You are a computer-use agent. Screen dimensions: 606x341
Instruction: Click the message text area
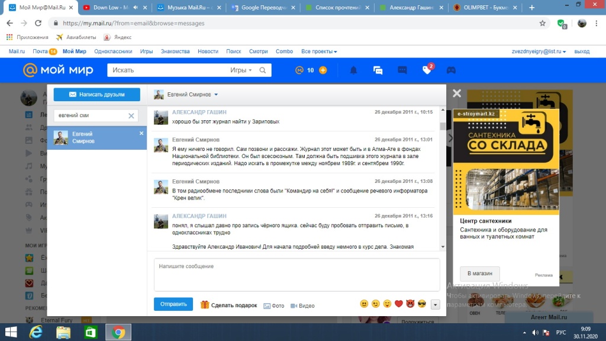[297, 275]
